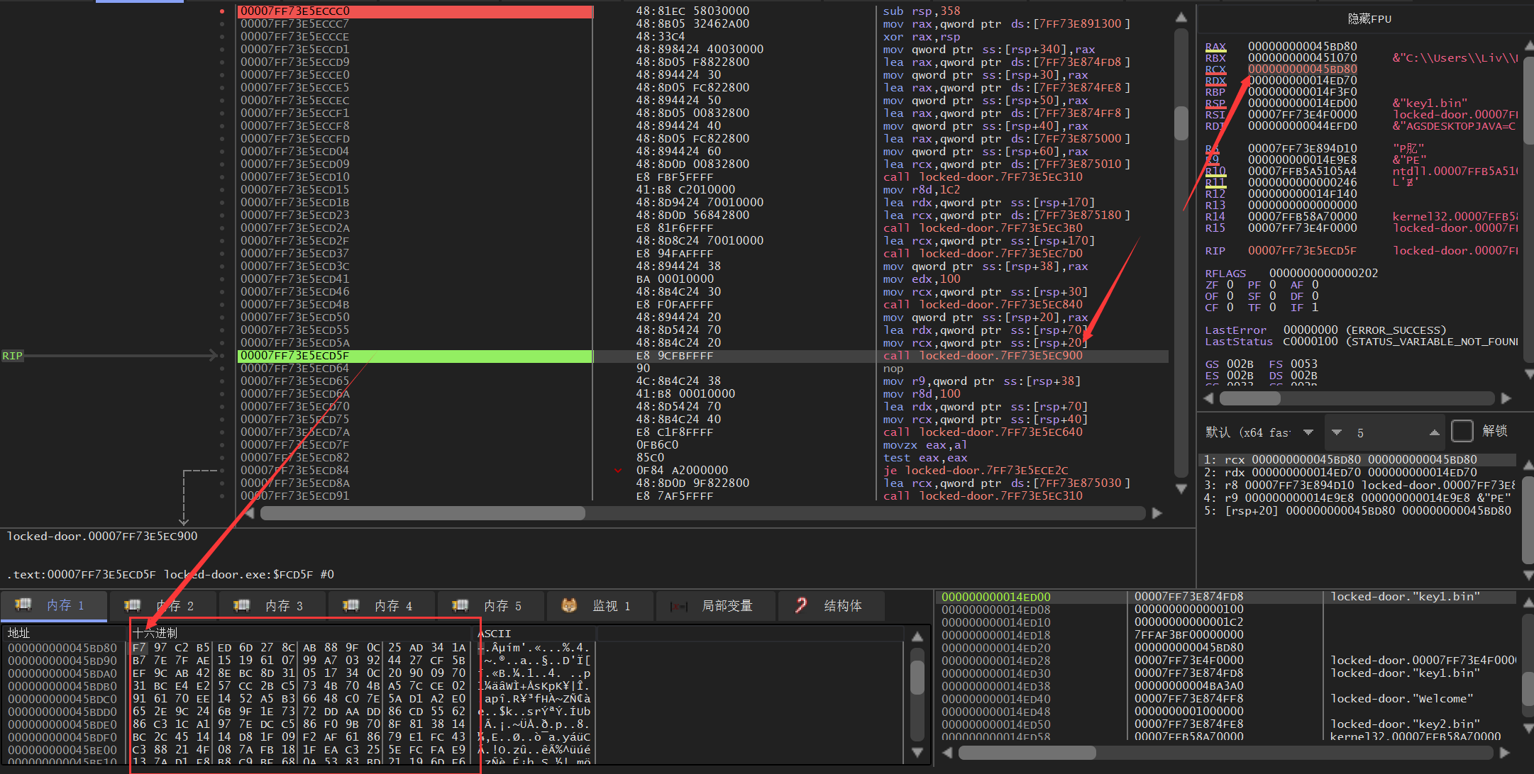Click the registers panel scroll-down arrow
The width and height of the screenshot is (1534, 774).
1528,374
